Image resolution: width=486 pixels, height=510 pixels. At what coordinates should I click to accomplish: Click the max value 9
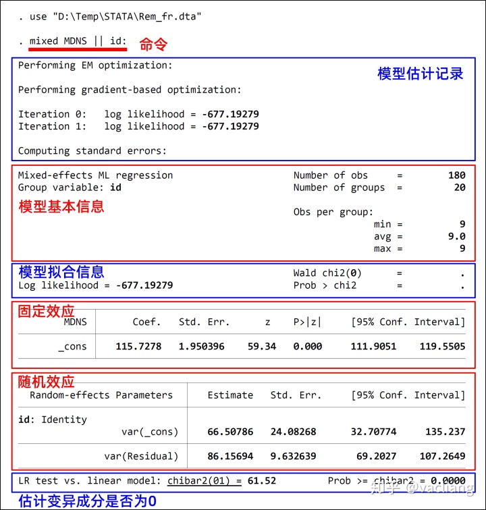click(462, 248)
